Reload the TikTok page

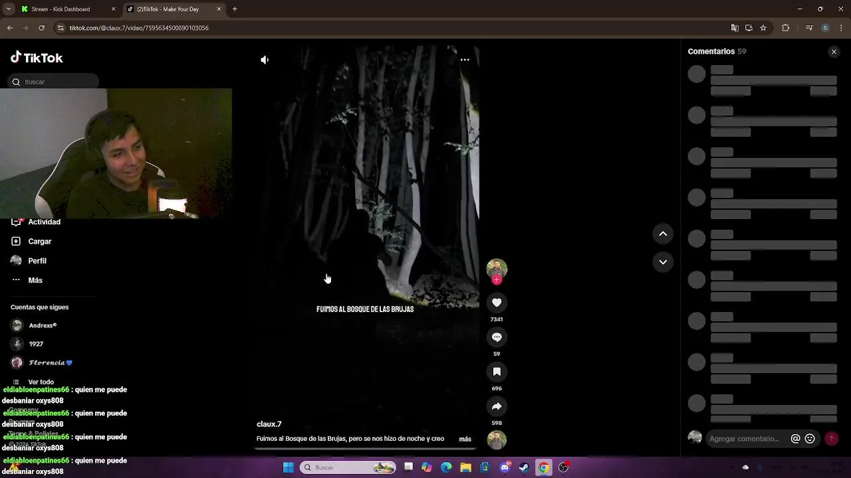pos(41,28)
